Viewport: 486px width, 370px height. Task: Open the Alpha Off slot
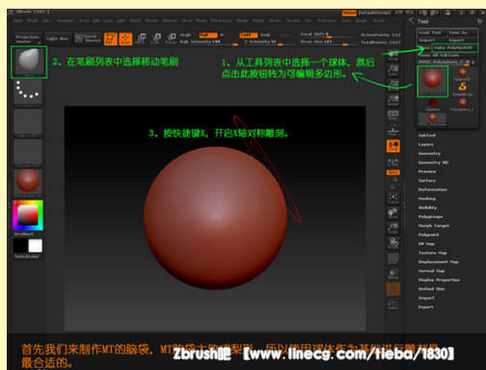point(28,123)
